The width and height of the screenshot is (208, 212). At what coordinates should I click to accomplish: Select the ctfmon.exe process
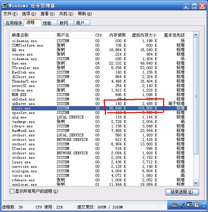[99, 90]
